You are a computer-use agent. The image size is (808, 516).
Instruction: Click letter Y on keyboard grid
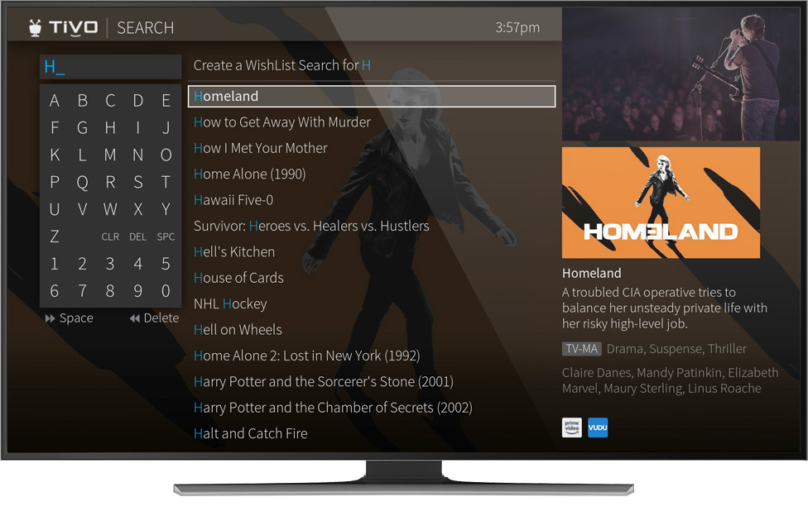pyautogui.click(x=166, y=209)
